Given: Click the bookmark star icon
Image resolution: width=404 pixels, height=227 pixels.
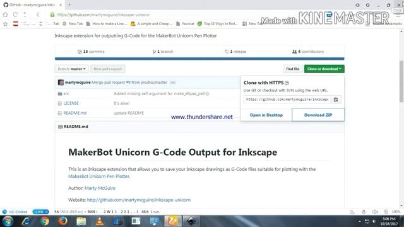Looking at the screenshot, I should pos(5,24).
